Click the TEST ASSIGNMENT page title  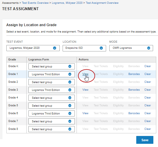[x=20, y=9]
